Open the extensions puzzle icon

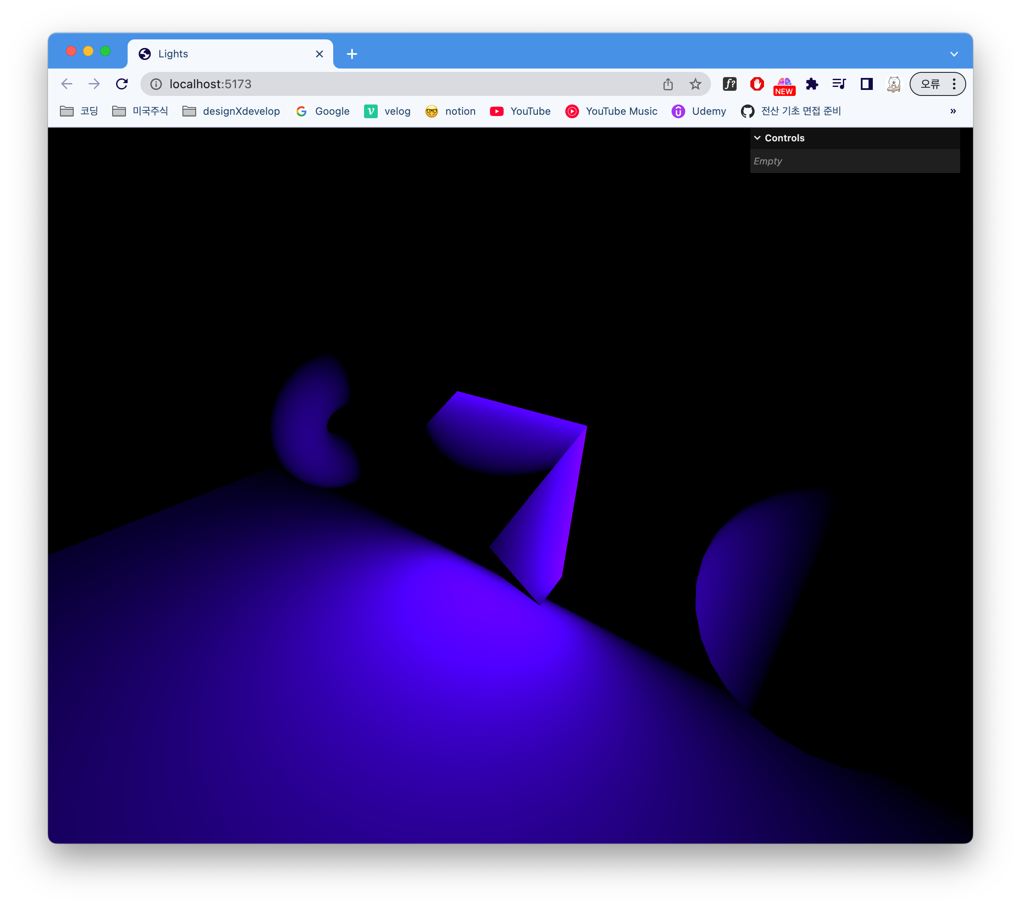click(x=812, y=84)
